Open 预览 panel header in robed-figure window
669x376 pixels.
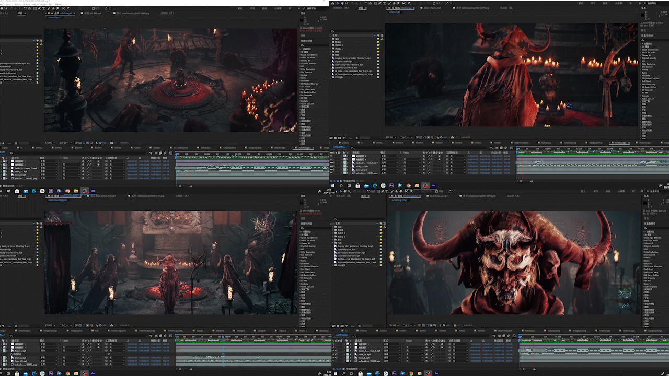643,30
